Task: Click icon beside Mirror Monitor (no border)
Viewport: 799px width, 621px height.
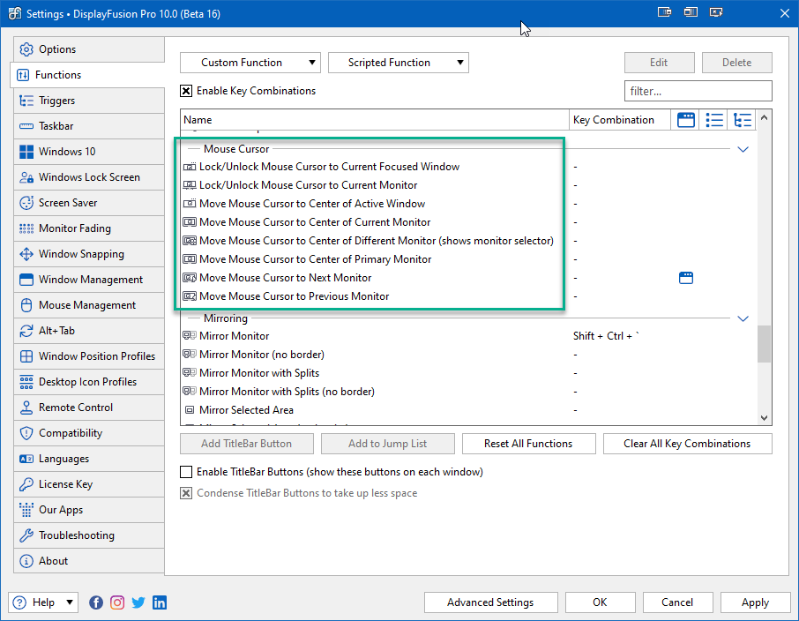Action: coord(190,355)
